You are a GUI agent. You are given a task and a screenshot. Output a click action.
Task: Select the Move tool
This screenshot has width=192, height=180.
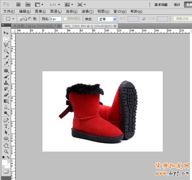(x=6, y=33)
